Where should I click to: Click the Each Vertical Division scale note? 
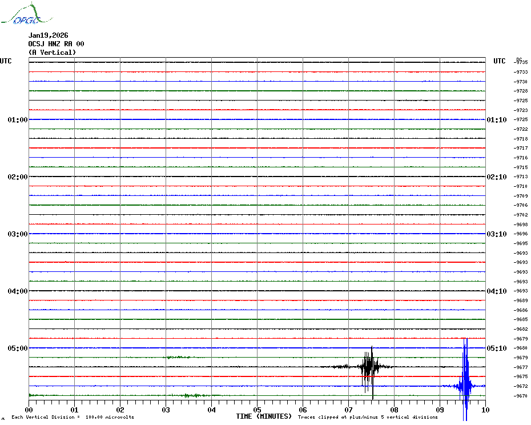(x=73, y=417)
